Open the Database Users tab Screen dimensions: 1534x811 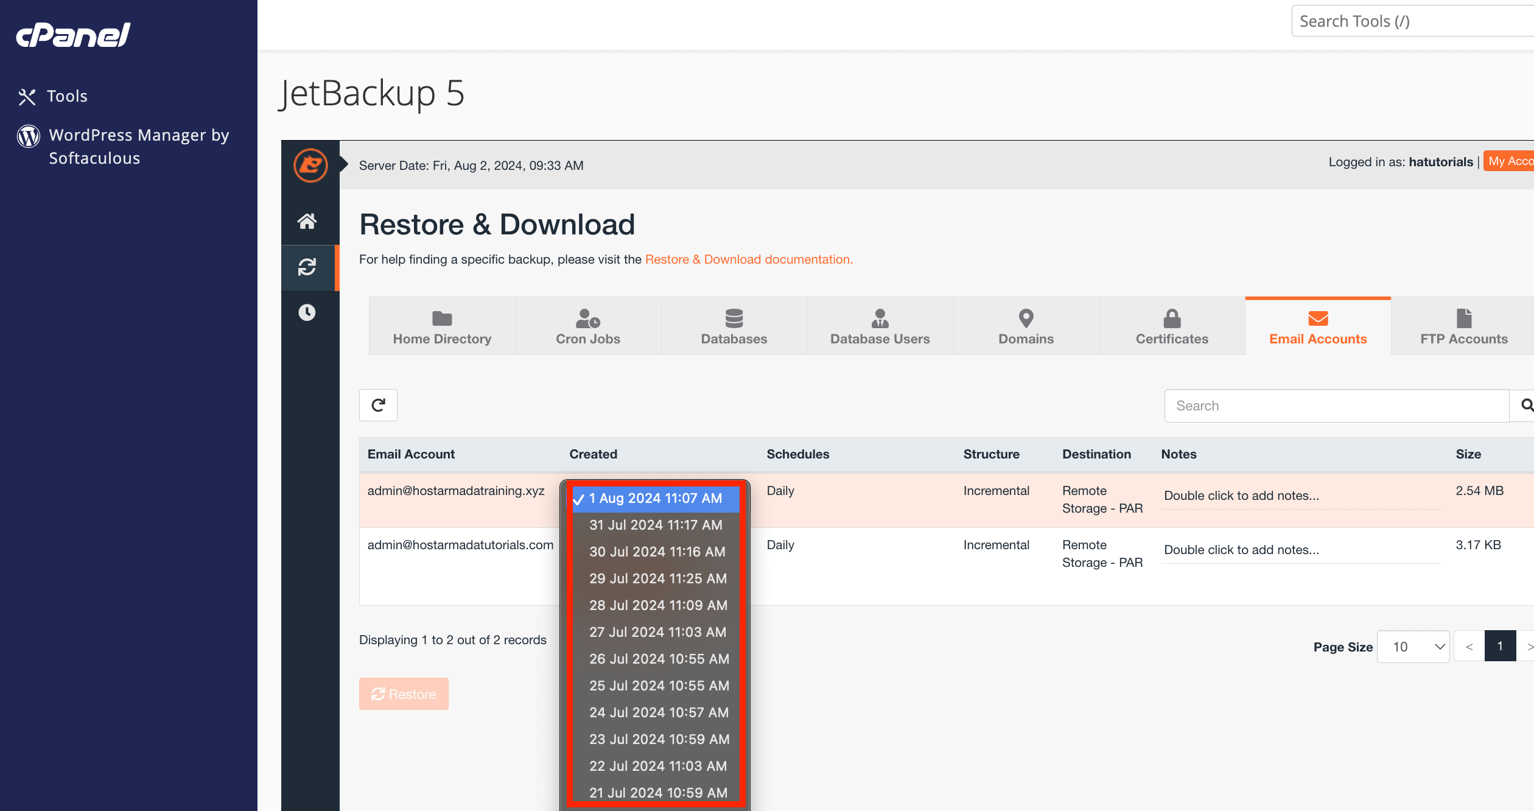pyautogui.click(x=880, y=326)
